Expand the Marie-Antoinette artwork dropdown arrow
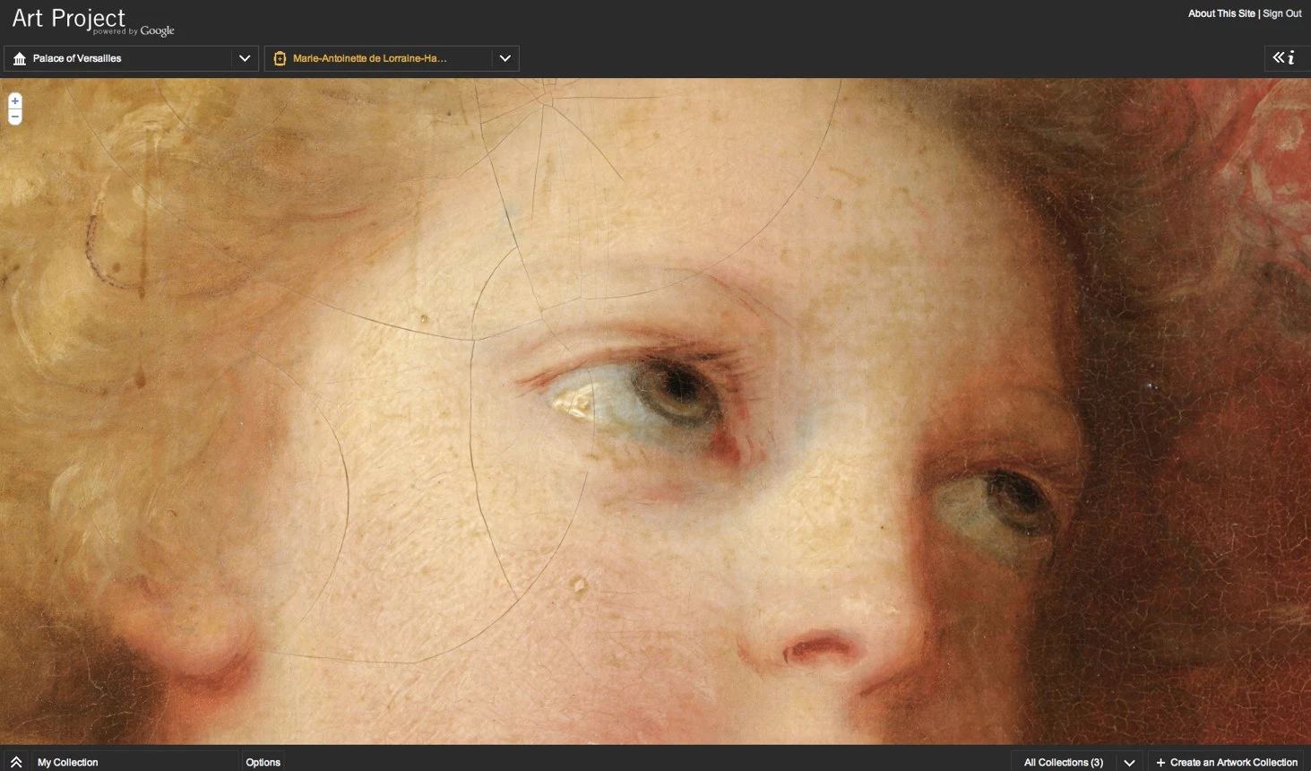1311x771 pixels. tap(505, 58)
